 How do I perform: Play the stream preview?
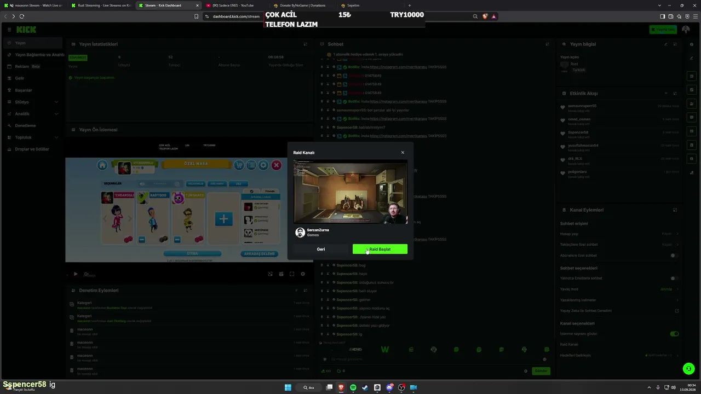click(x=76, y=274)
